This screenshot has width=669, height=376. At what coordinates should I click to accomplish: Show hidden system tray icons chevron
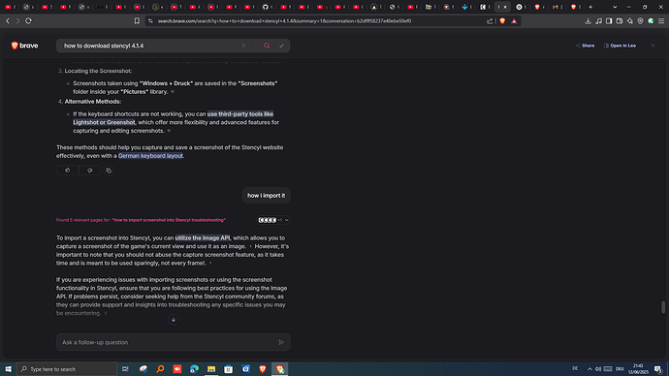[x=589, y=369]
